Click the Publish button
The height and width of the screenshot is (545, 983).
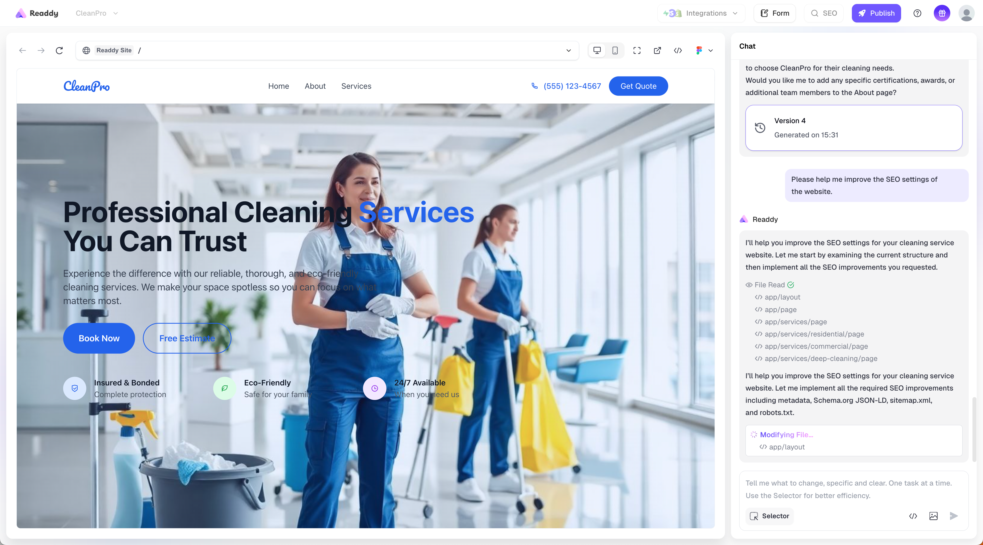pos(876,13)
